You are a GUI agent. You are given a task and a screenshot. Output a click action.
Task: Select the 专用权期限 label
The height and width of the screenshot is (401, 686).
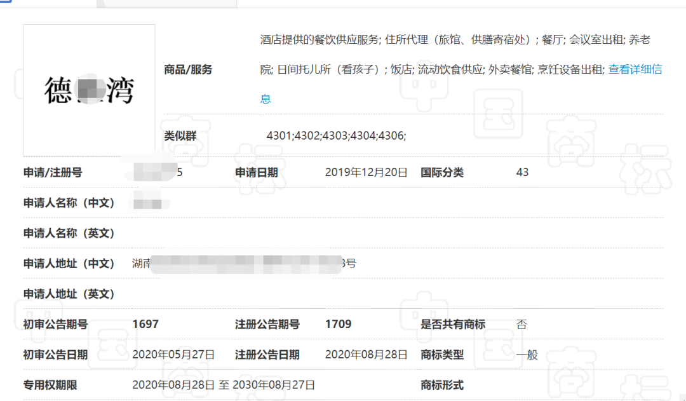[x=50, y=385]
